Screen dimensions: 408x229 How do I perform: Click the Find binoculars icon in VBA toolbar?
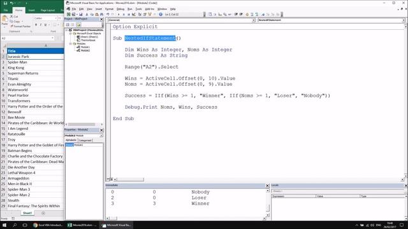tap(102, 14)
